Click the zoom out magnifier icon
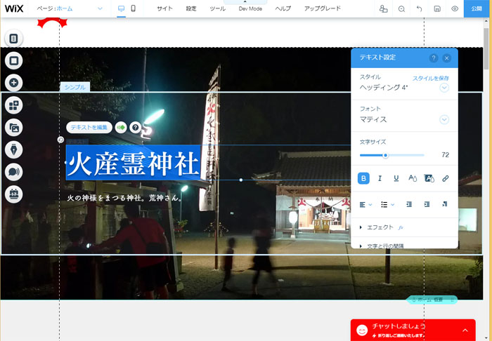The height and width of the screenshot is (341, 492). (401, 8)
